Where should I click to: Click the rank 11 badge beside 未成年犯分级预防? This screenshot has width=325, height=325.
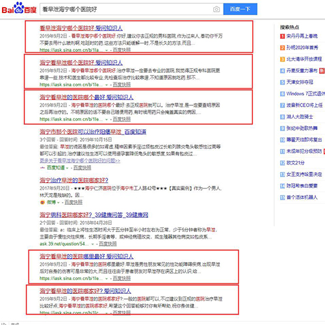pyautogui.click(x=282, y=151)
